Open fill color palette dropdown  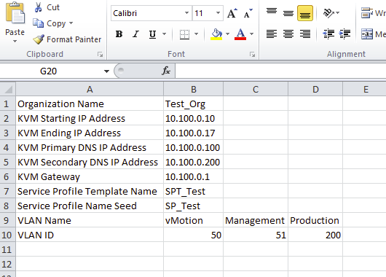point(227,34)
